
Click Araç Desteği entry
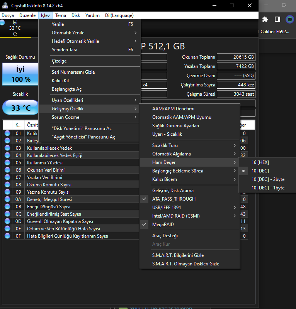pos(190,236)
